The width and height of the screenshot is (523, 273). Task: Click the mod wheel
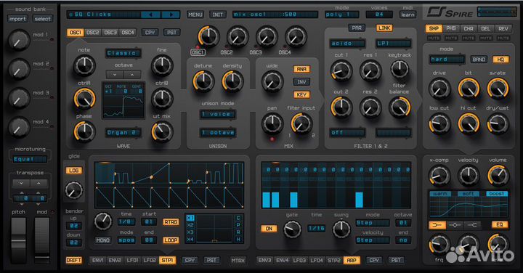click(42, 240)
